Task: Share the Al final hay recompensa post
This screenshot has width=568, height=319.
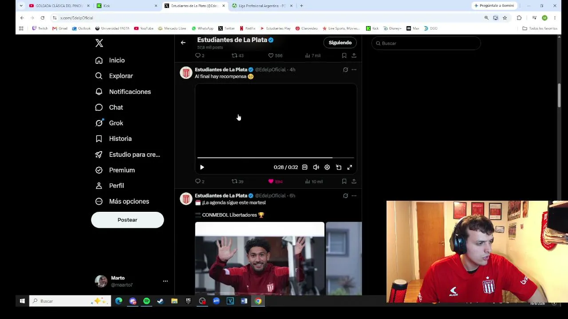Action: pos(354,181)
